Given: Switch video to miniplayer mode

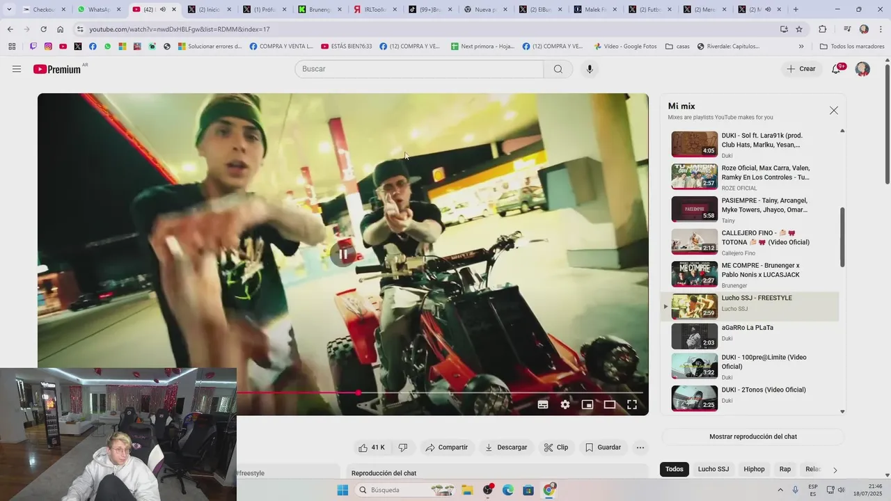Looking at the screenshot, I should pos(588,404).
